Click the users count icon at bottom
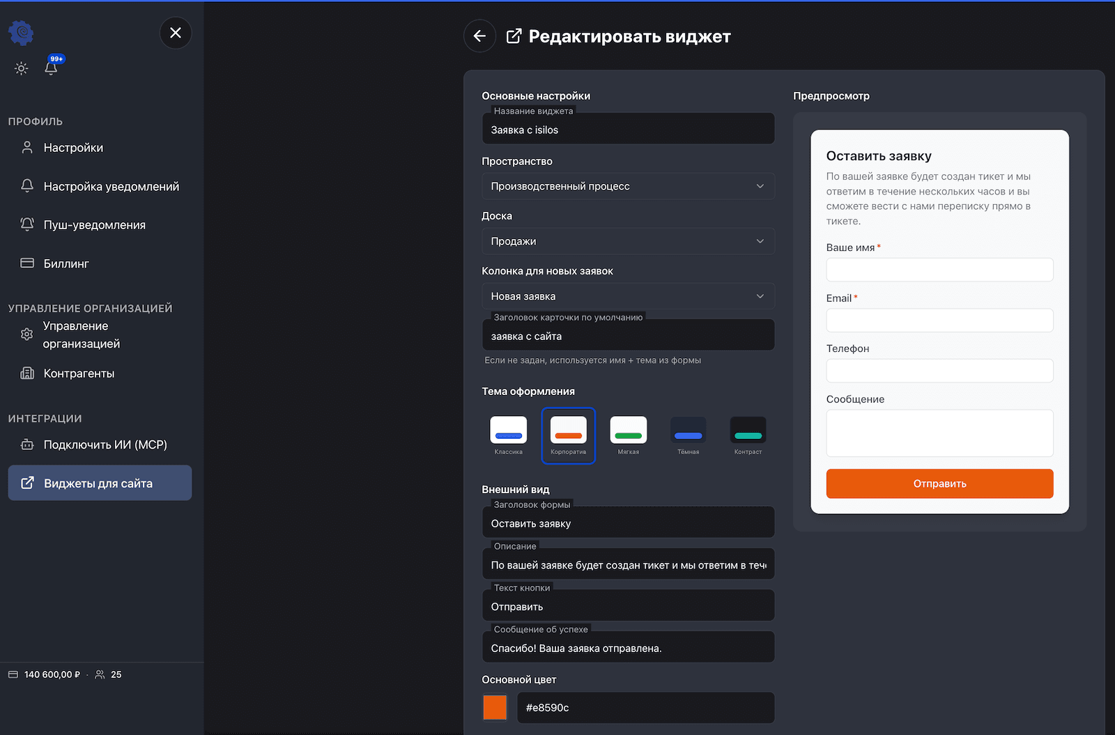1115x735 pixels. (100, 674)
